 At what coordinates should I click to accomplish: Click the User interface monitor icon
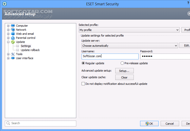click(x=13, y=58)
